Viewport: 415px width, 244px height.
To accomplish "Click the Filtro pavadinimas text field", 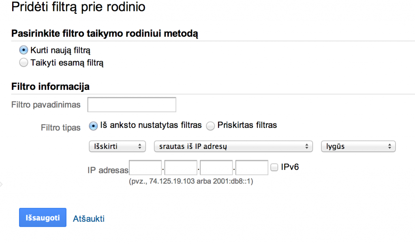I will 132,105.
